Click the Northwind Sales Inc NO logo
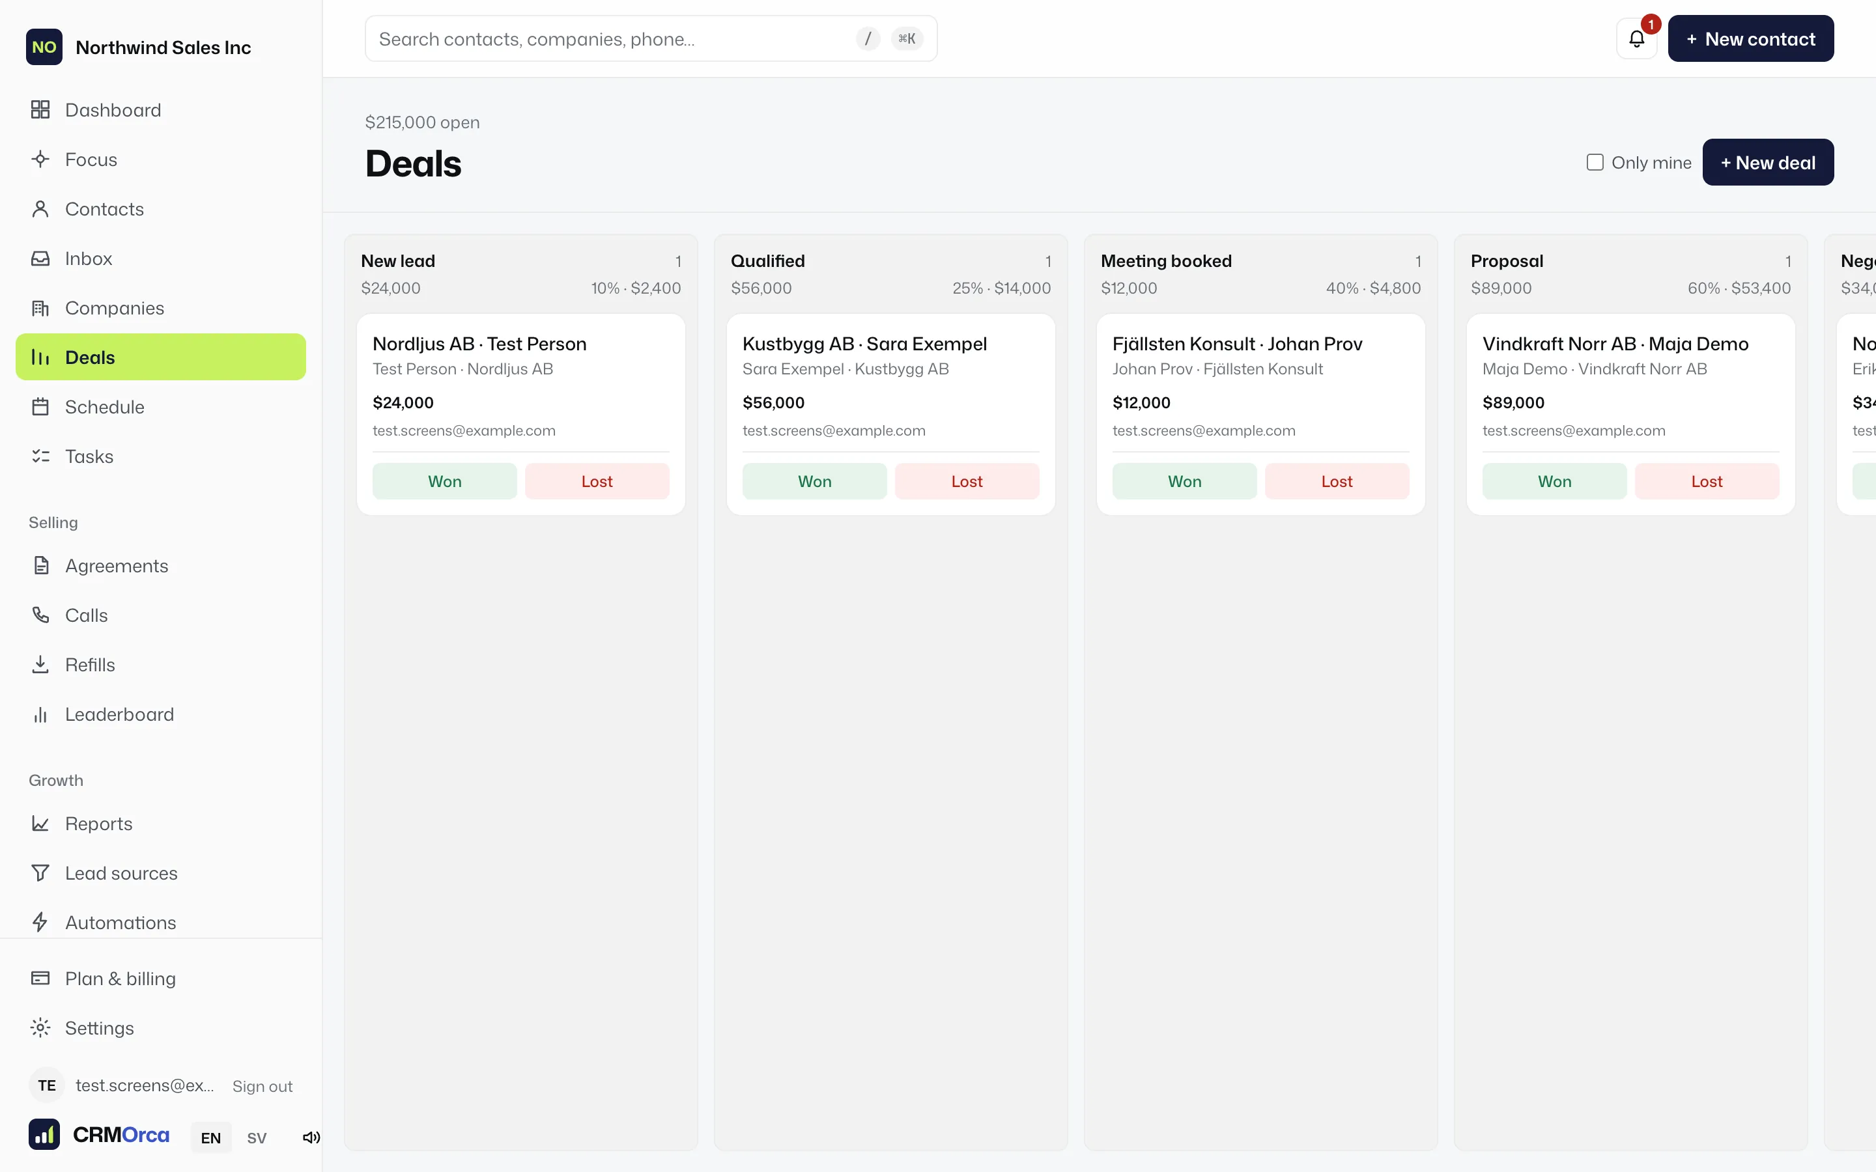Viewport: 1876px width, 1172px height. [x=44, y=48]
